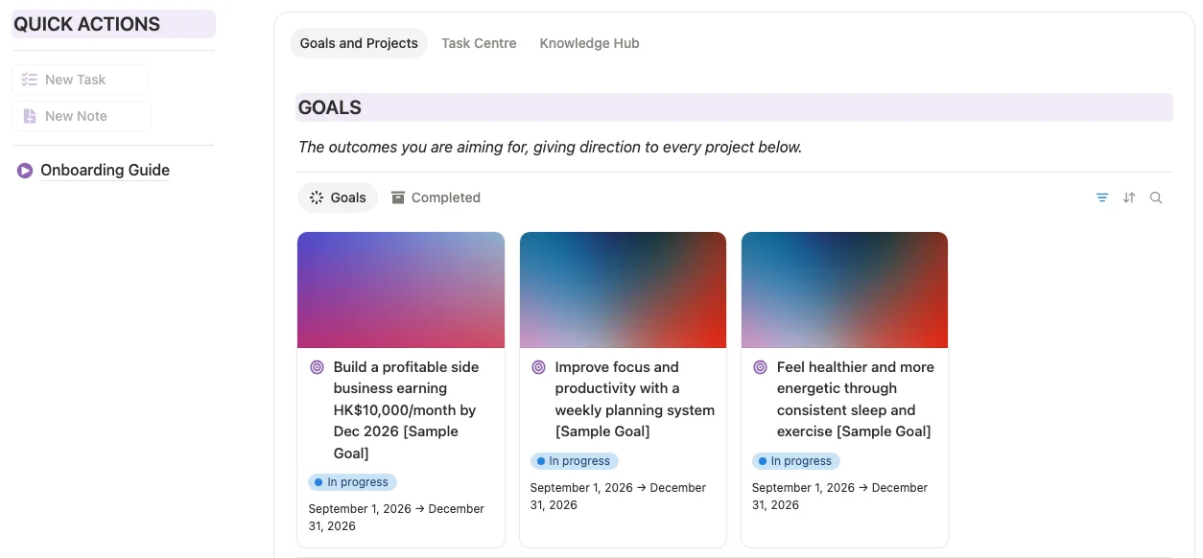Click the filter icon above the goal cards
This screenshot has height=558, width=1203.
pyautogui.click(x=1102, y=198)
